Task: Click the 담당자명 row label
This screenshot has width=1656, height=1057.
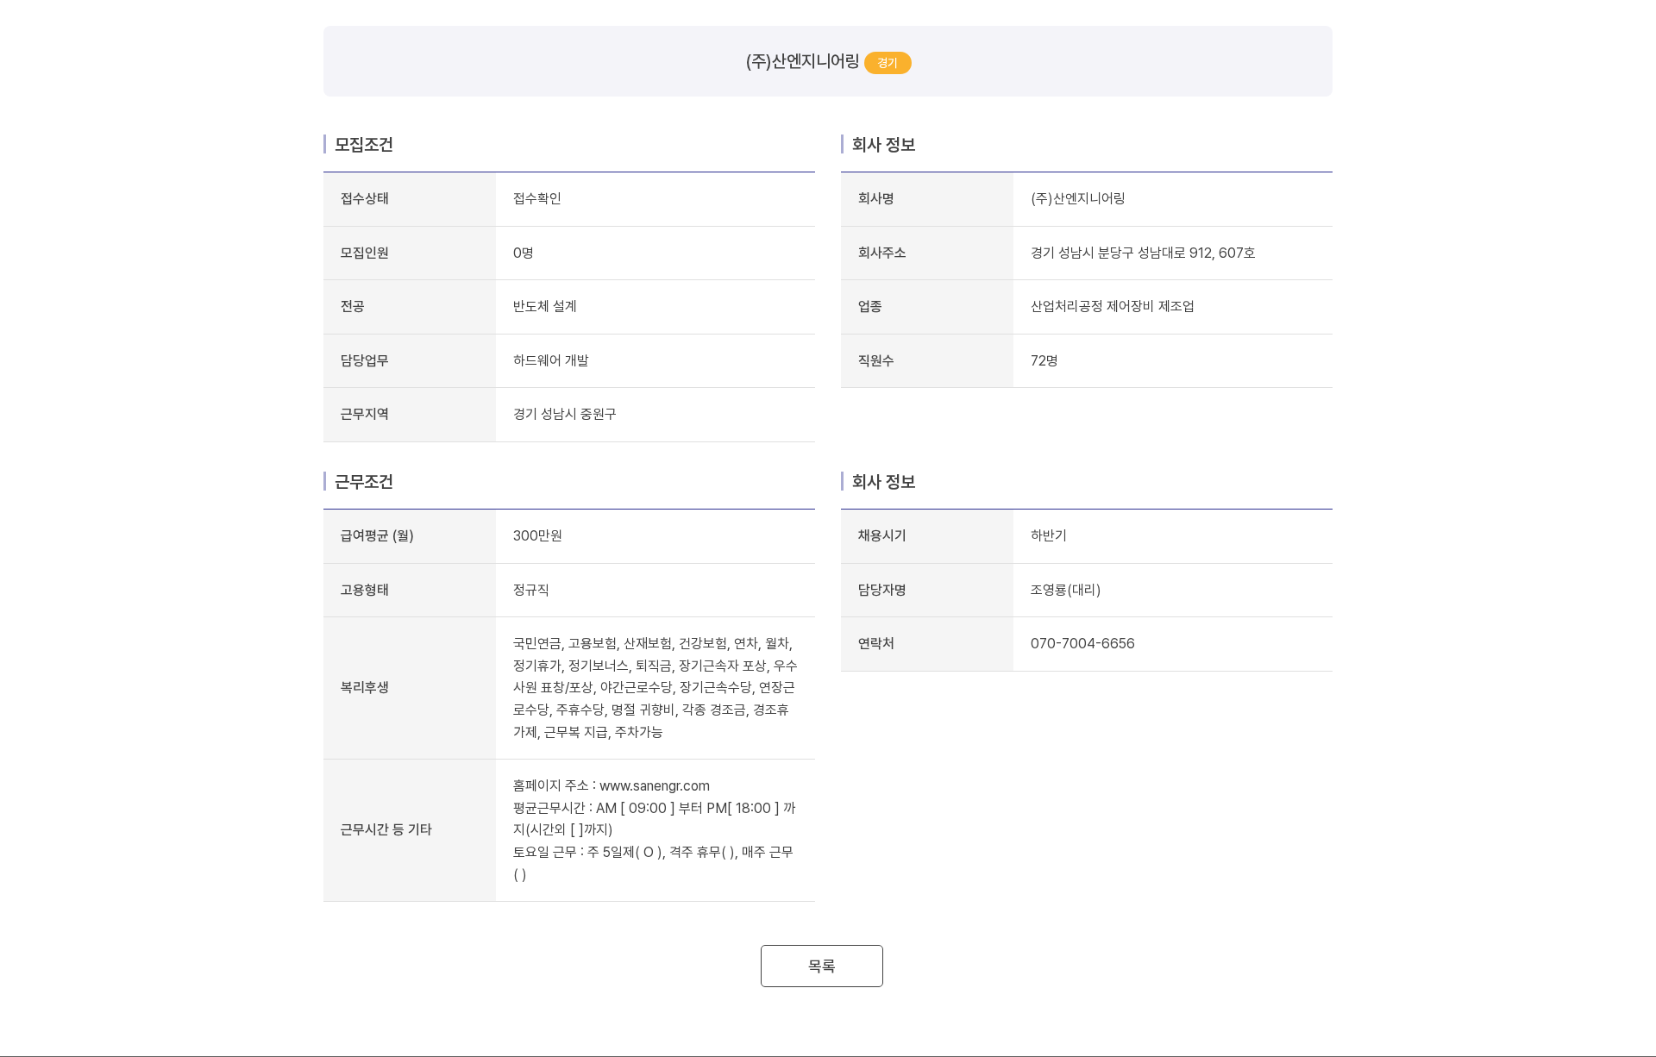Action: point(881,590)
